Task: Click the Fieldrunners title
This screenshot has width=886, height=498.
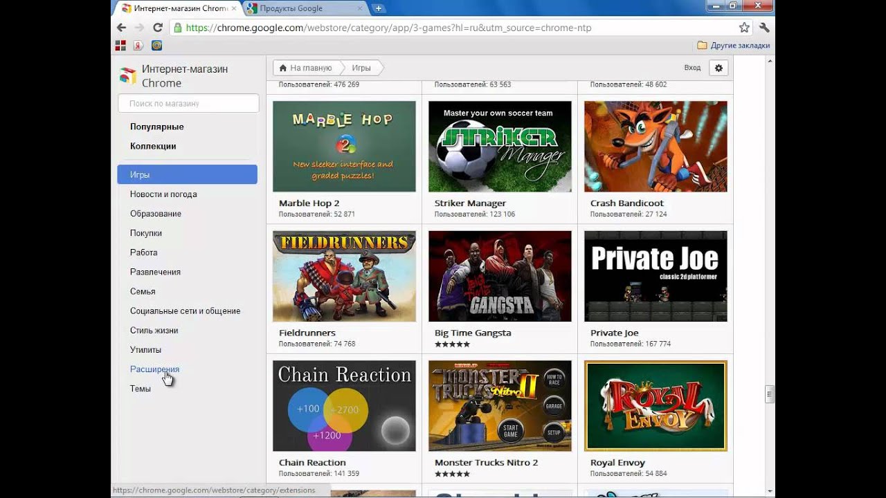Action: pyautogui.click(x=307, y=333)
